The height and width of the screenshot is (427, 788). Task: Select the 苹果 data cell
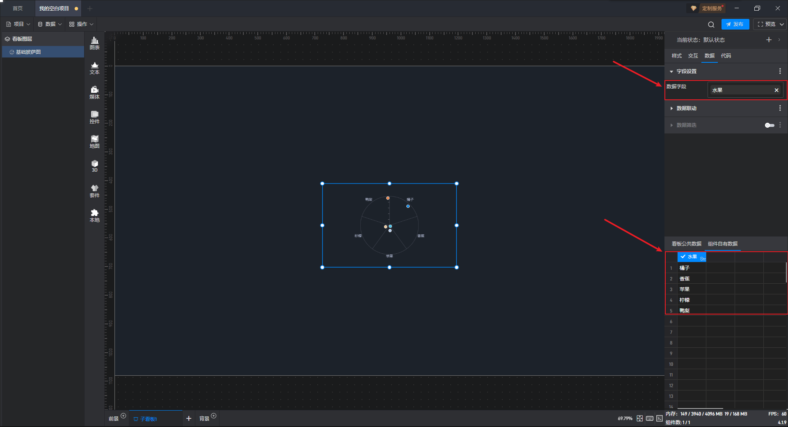(692, 289)
